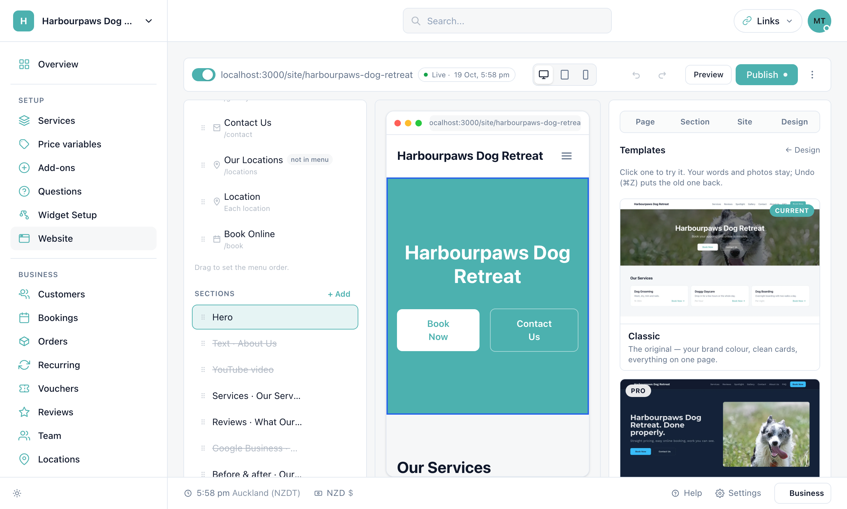Open Settings in the footer
Viewport: 847px width, 509px height.
[738, 493]
